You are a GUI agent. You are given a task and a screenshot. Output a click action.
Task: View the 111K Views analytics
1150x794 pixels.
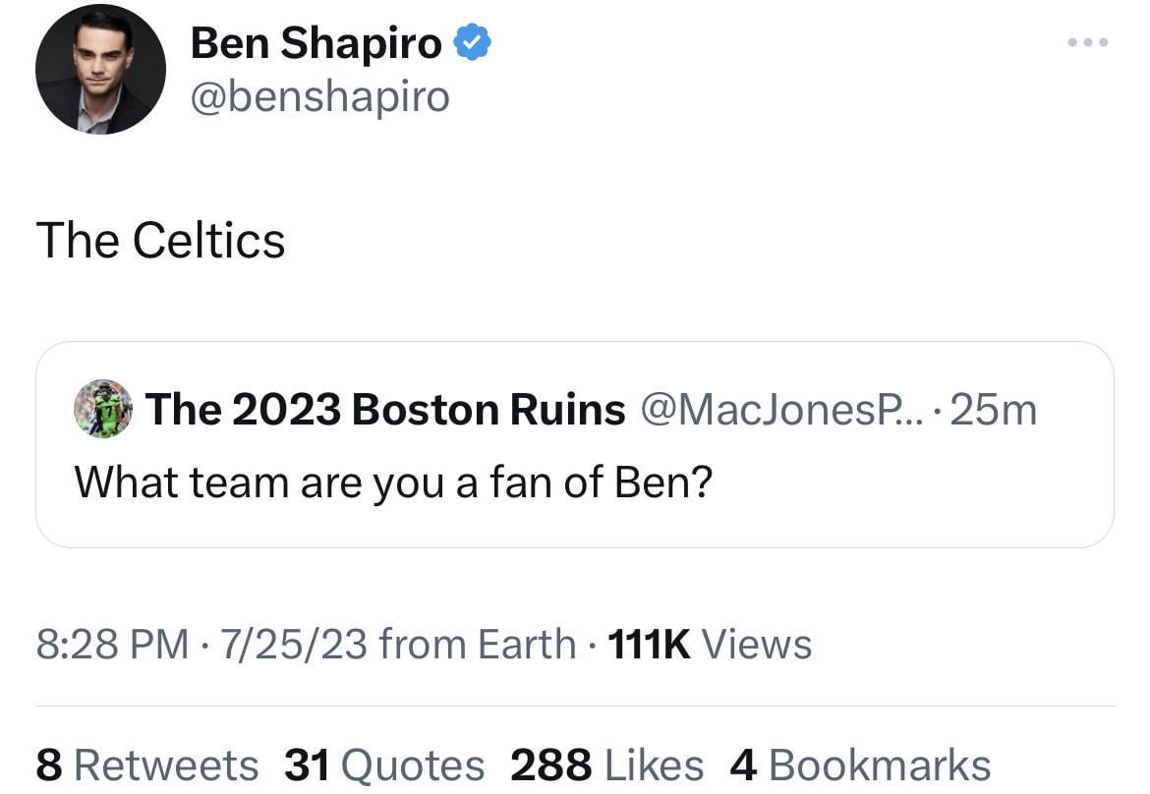tap(711, 645)
